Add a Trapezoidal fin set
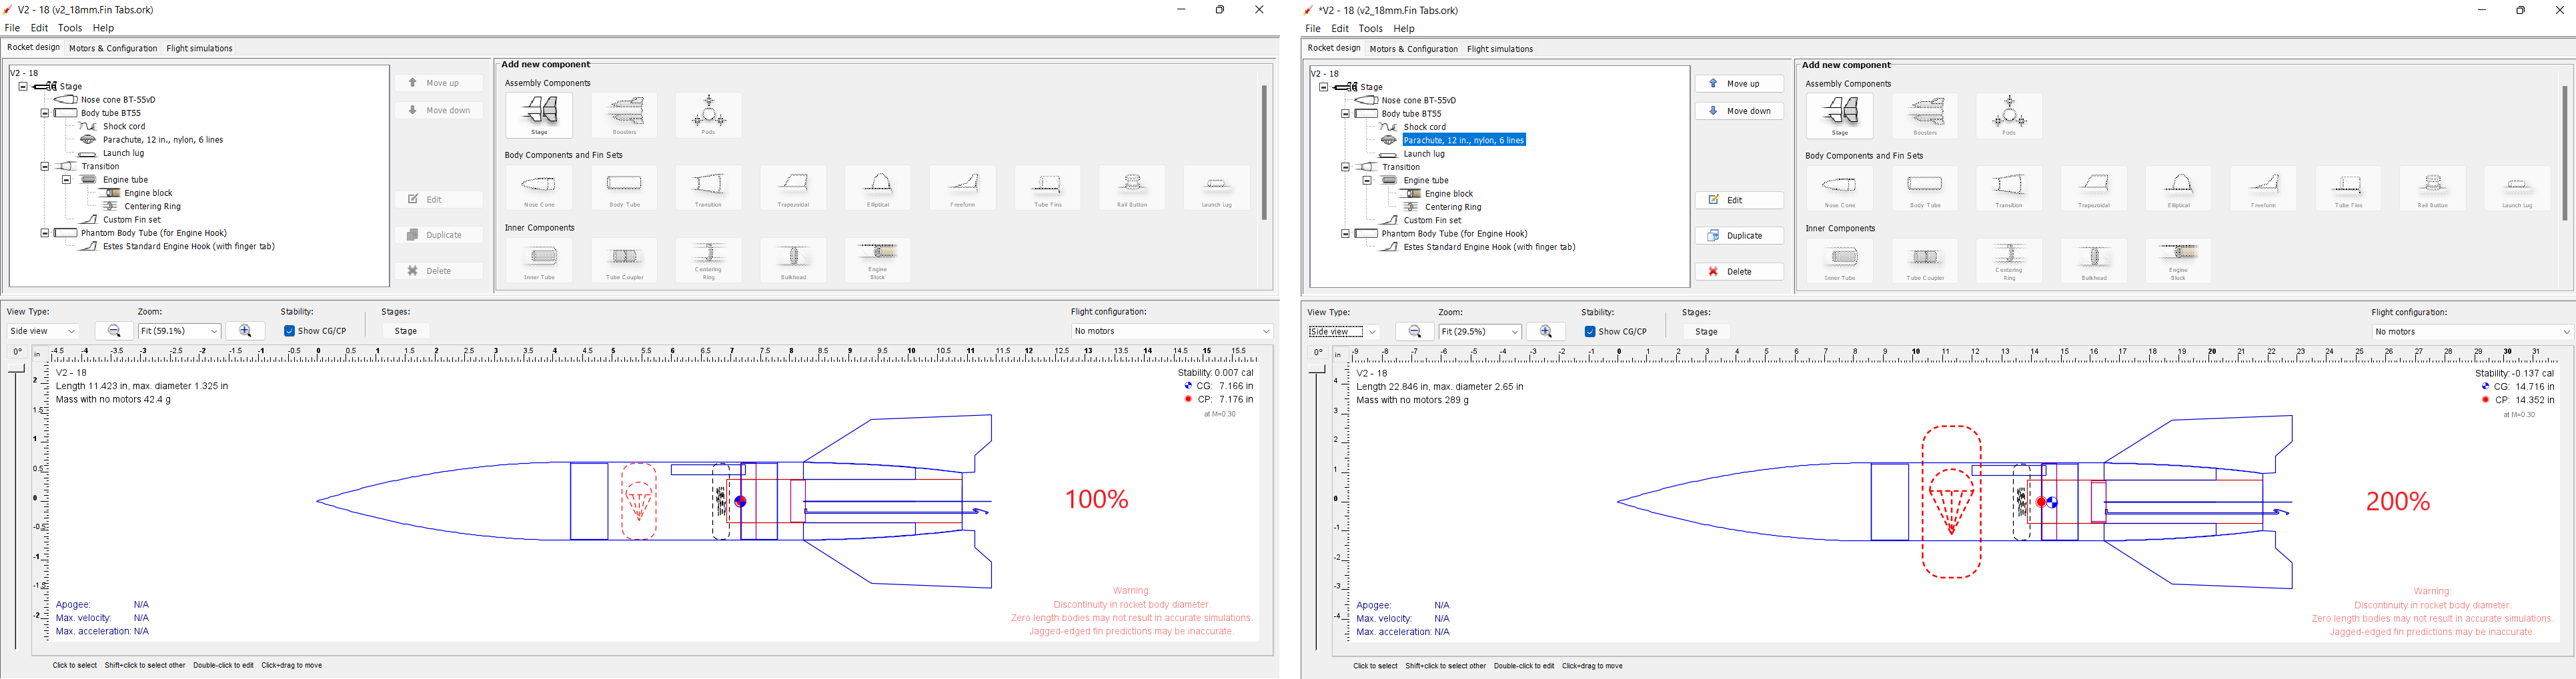This screenshot has height=679, width=2576. (x=793, y=188)
